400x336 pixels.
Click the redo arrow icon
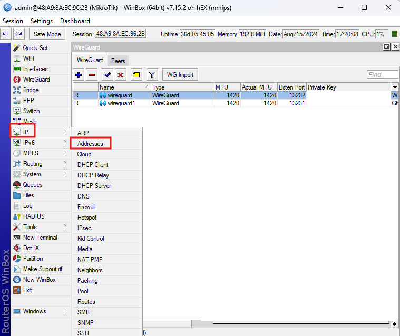pos(19,34)
